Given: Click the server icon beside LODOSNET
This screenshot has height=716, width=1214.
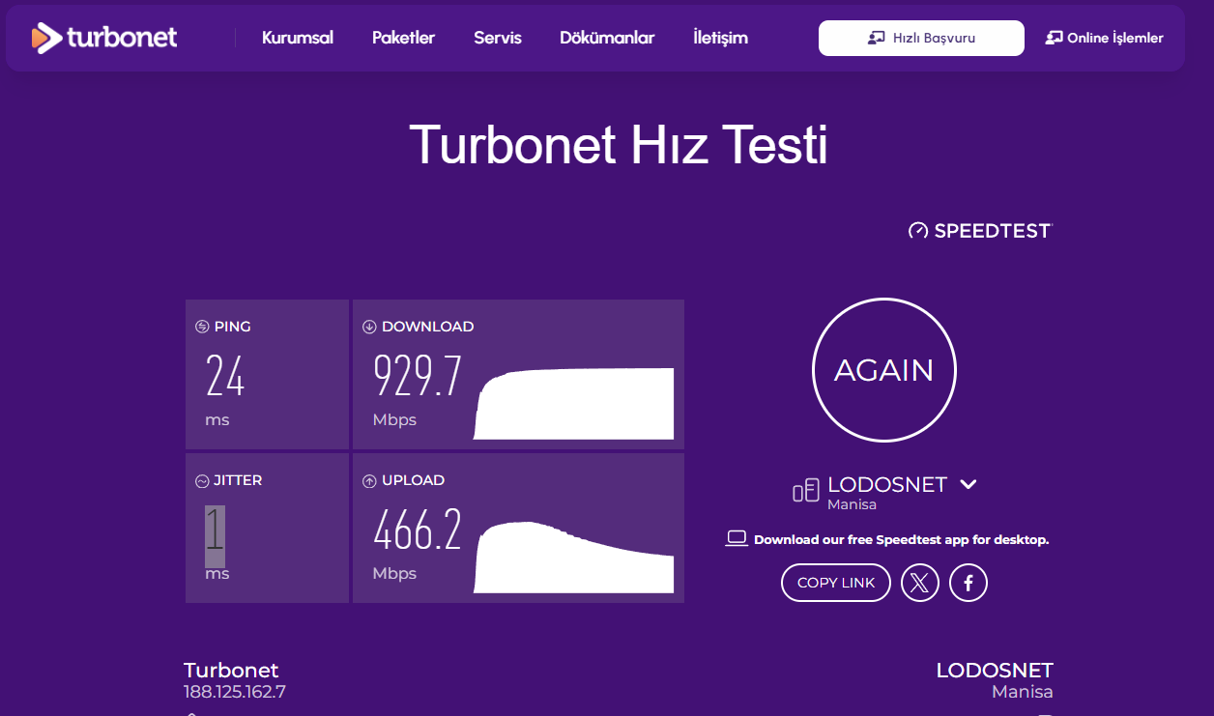Looking at the screenshot, I should tap(806, 491).
